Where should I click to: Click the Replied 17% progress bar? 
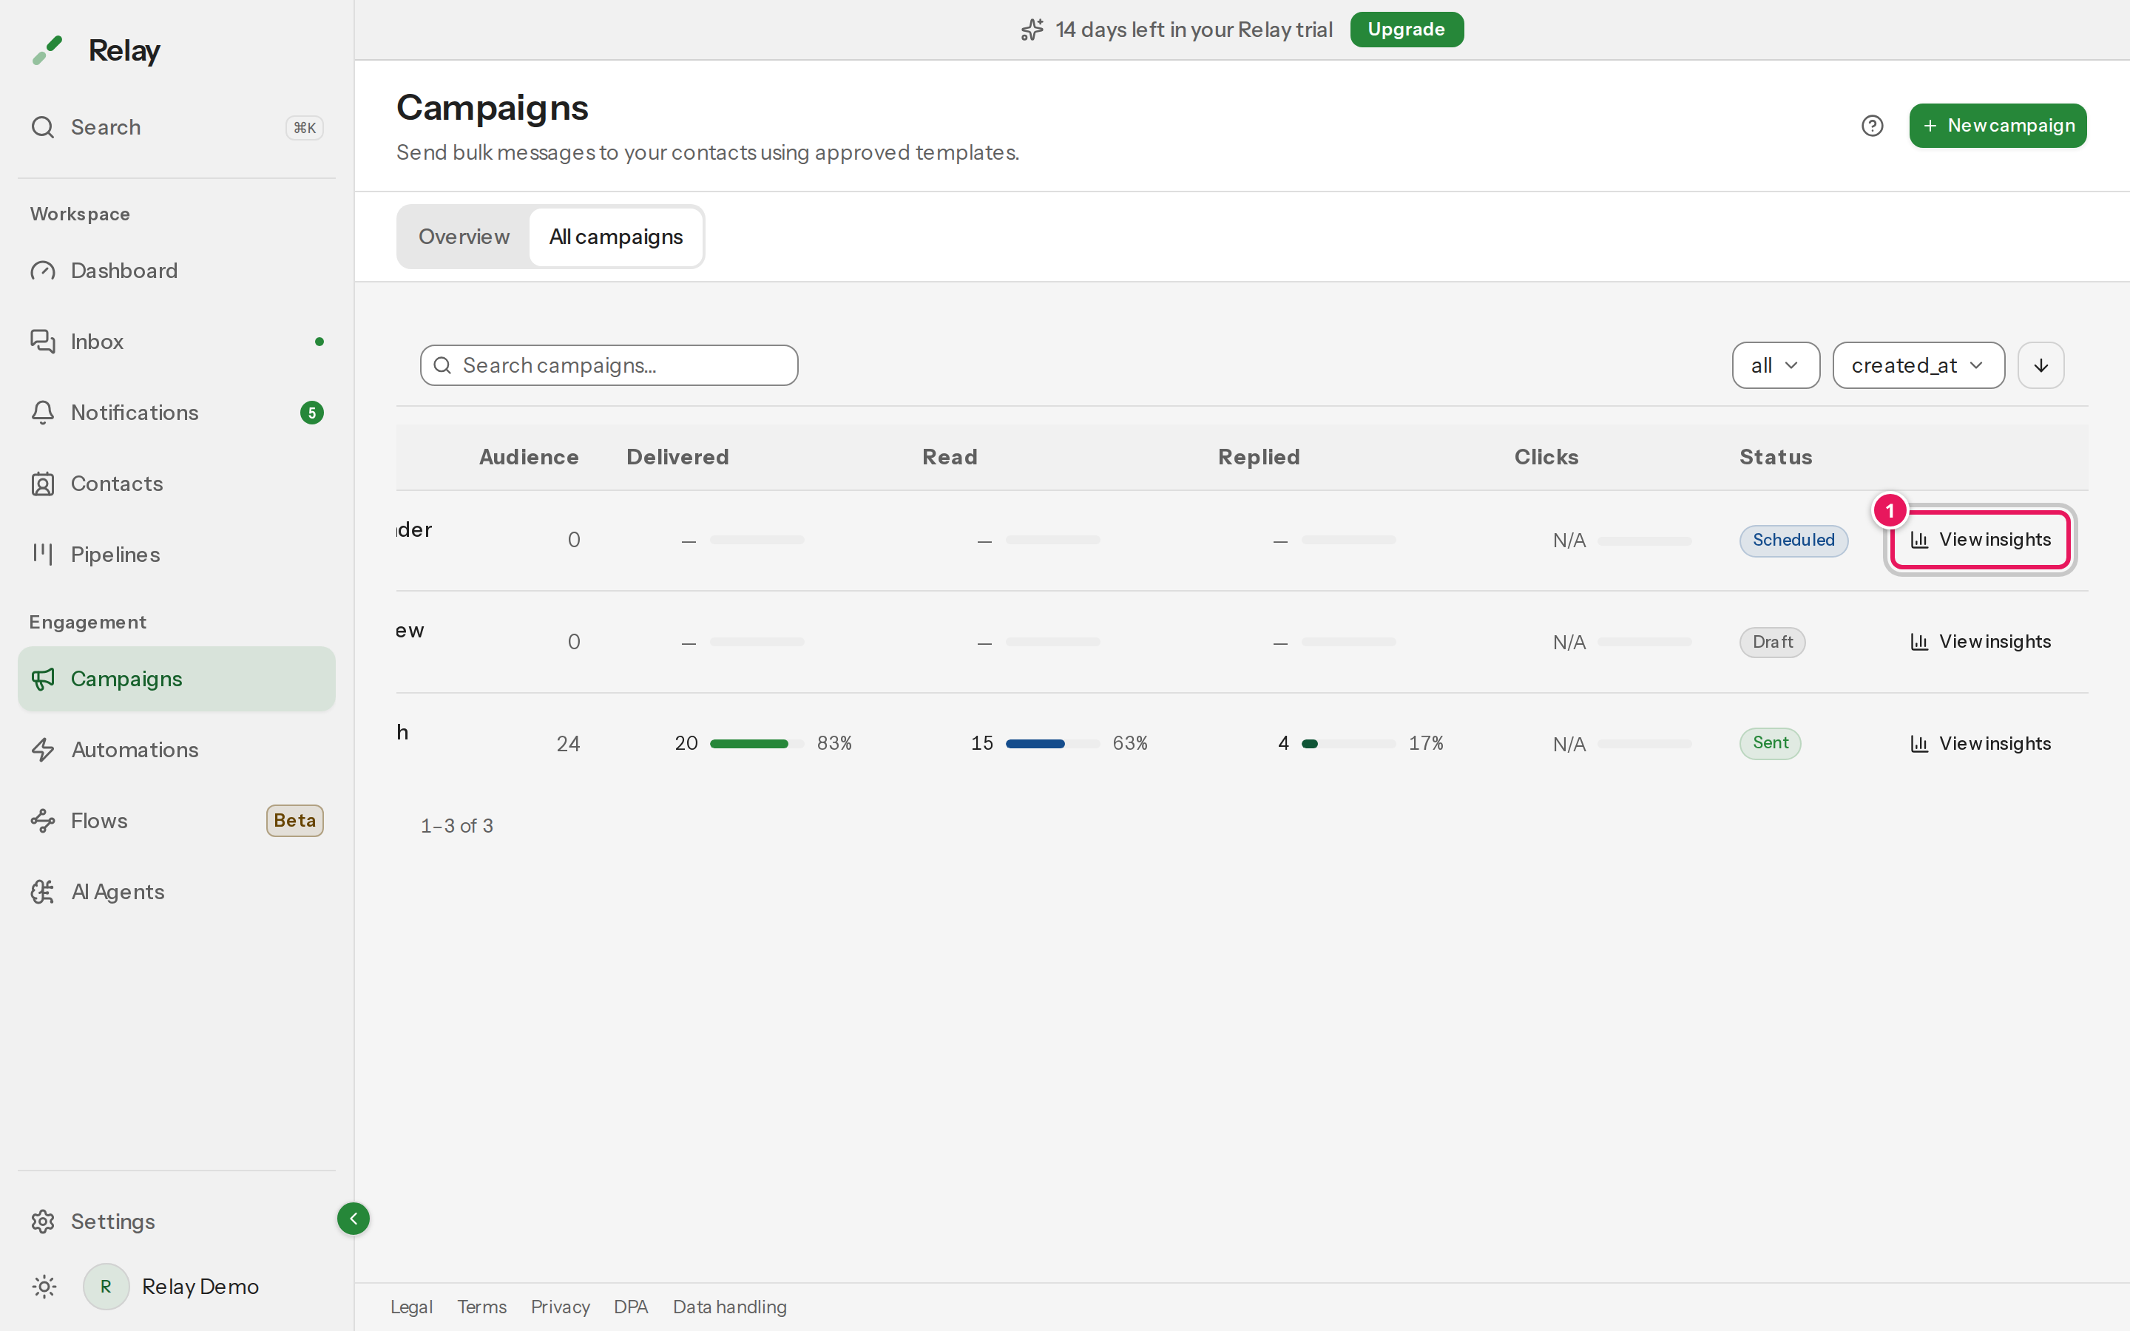click(1348, 744)
